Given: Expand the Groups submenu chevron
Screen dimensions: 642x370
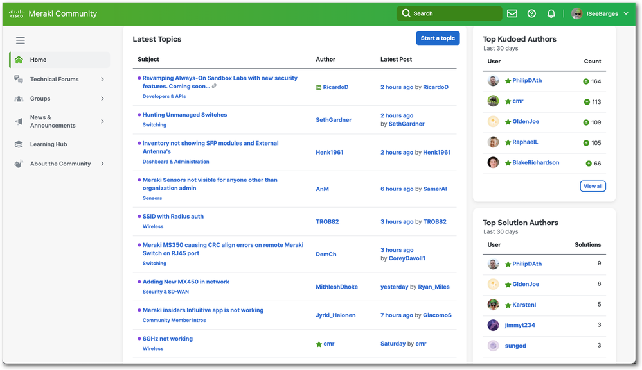Looking at the screenshot, I should pos(102,99).
